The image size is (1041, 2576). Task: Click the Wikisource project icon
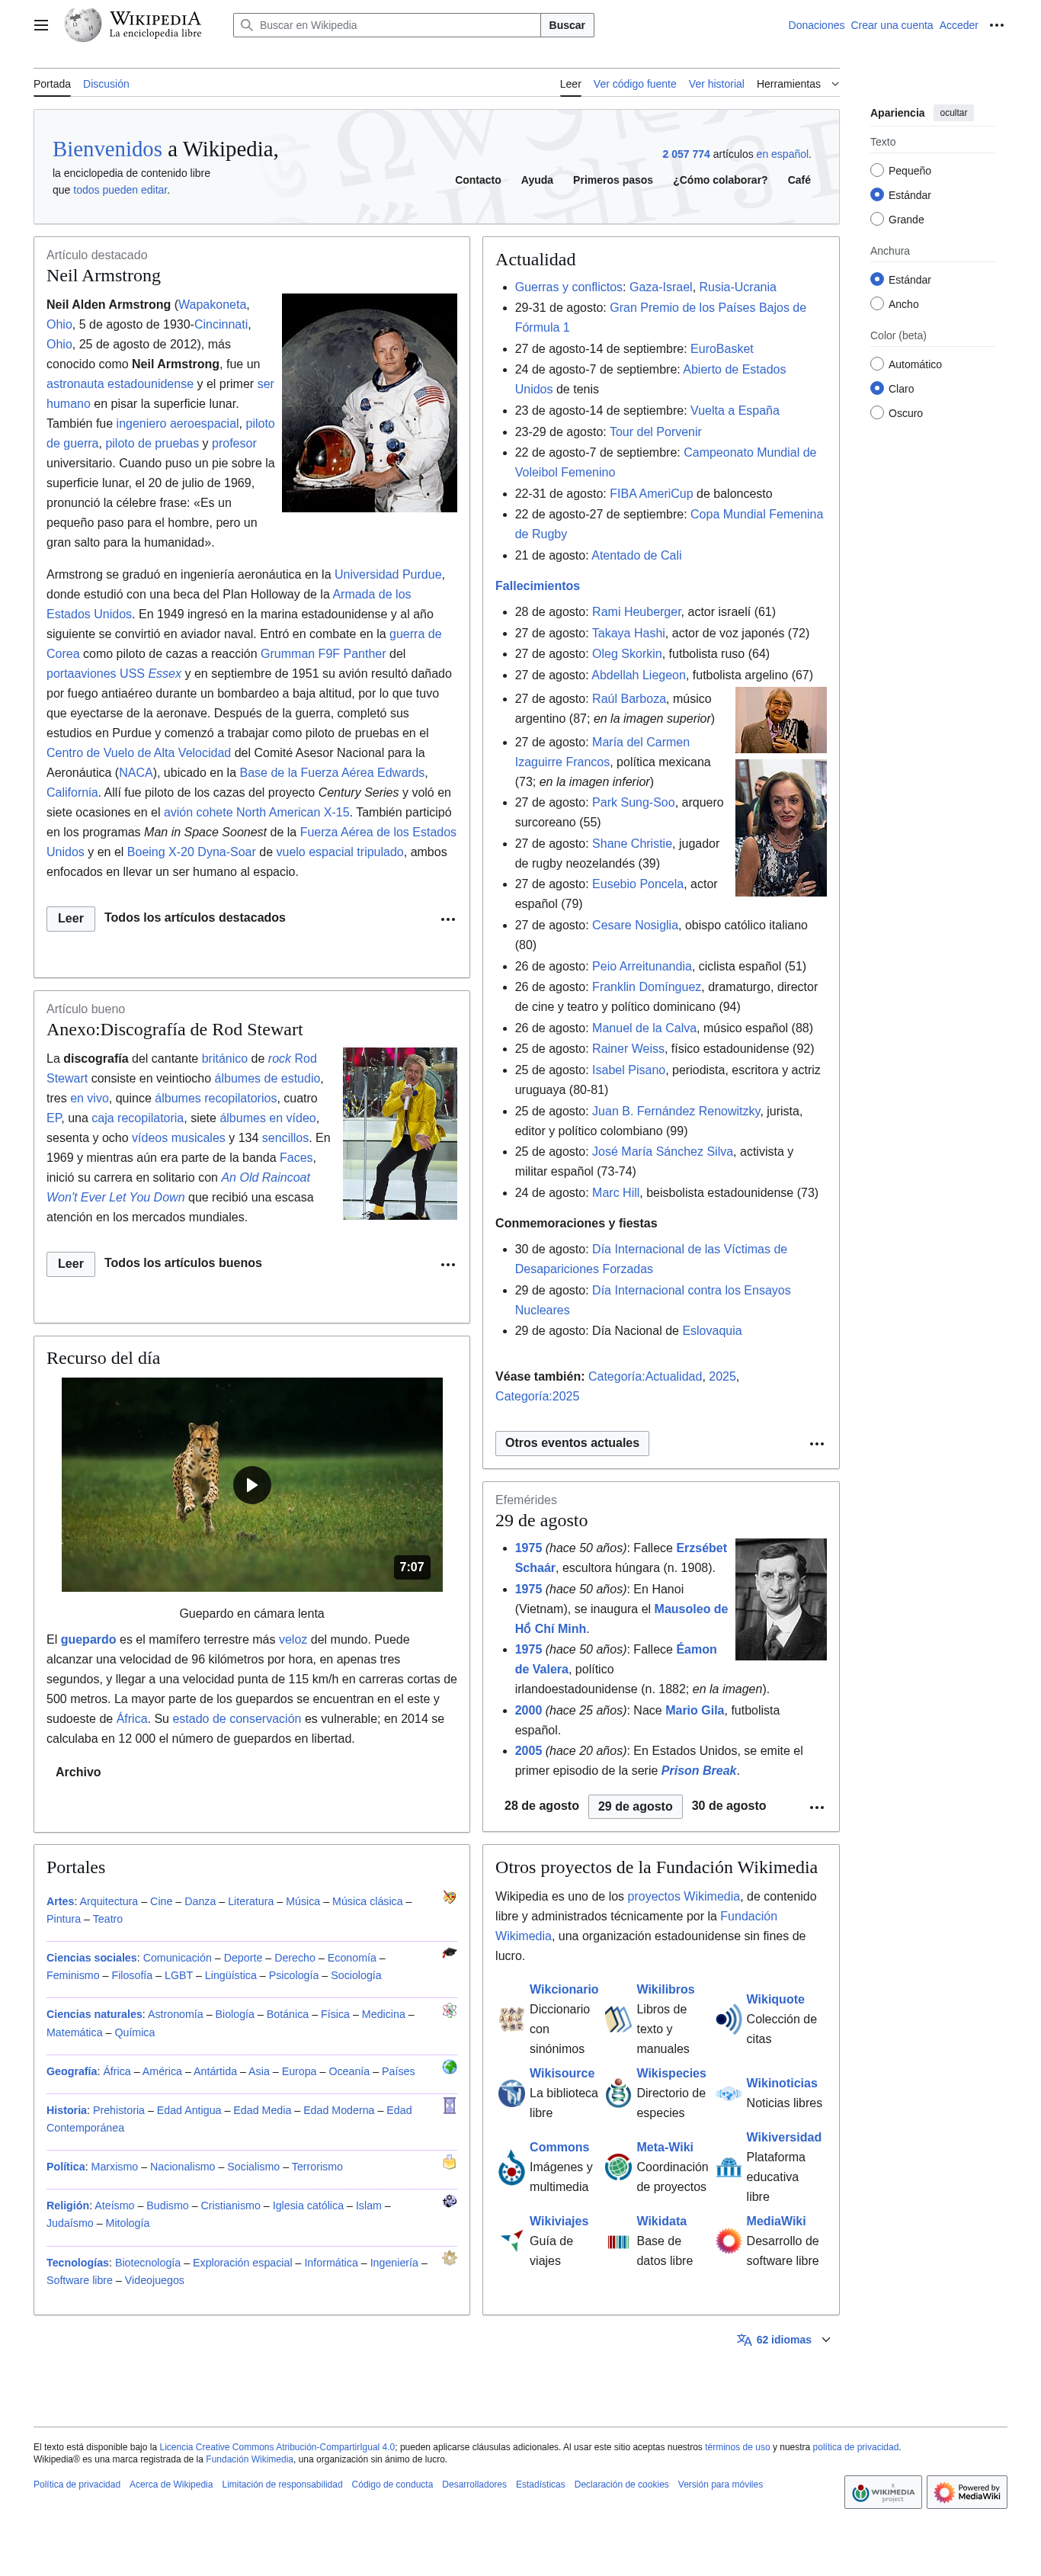[x=511, y=2093]
